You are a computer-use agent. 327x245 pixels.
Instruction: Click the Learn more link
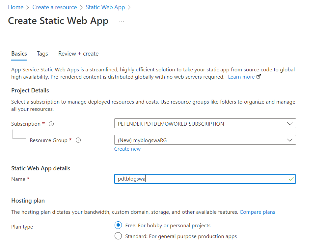(241, 77)
